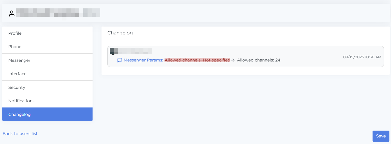Click the blurred user name in header
This screenshot has width=391, height=144.
(58, 13)
